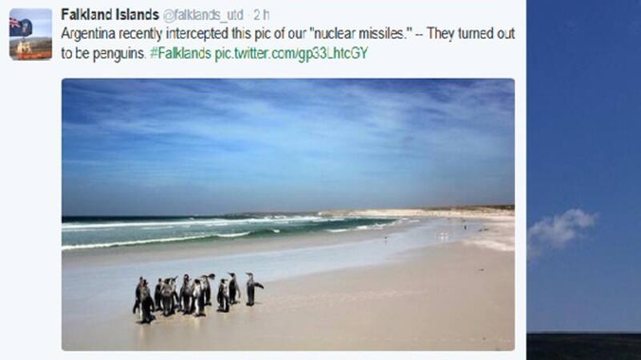Click the group of penguins in photo
The width and height of the screenshot is (641, 360).
[197, 298]
